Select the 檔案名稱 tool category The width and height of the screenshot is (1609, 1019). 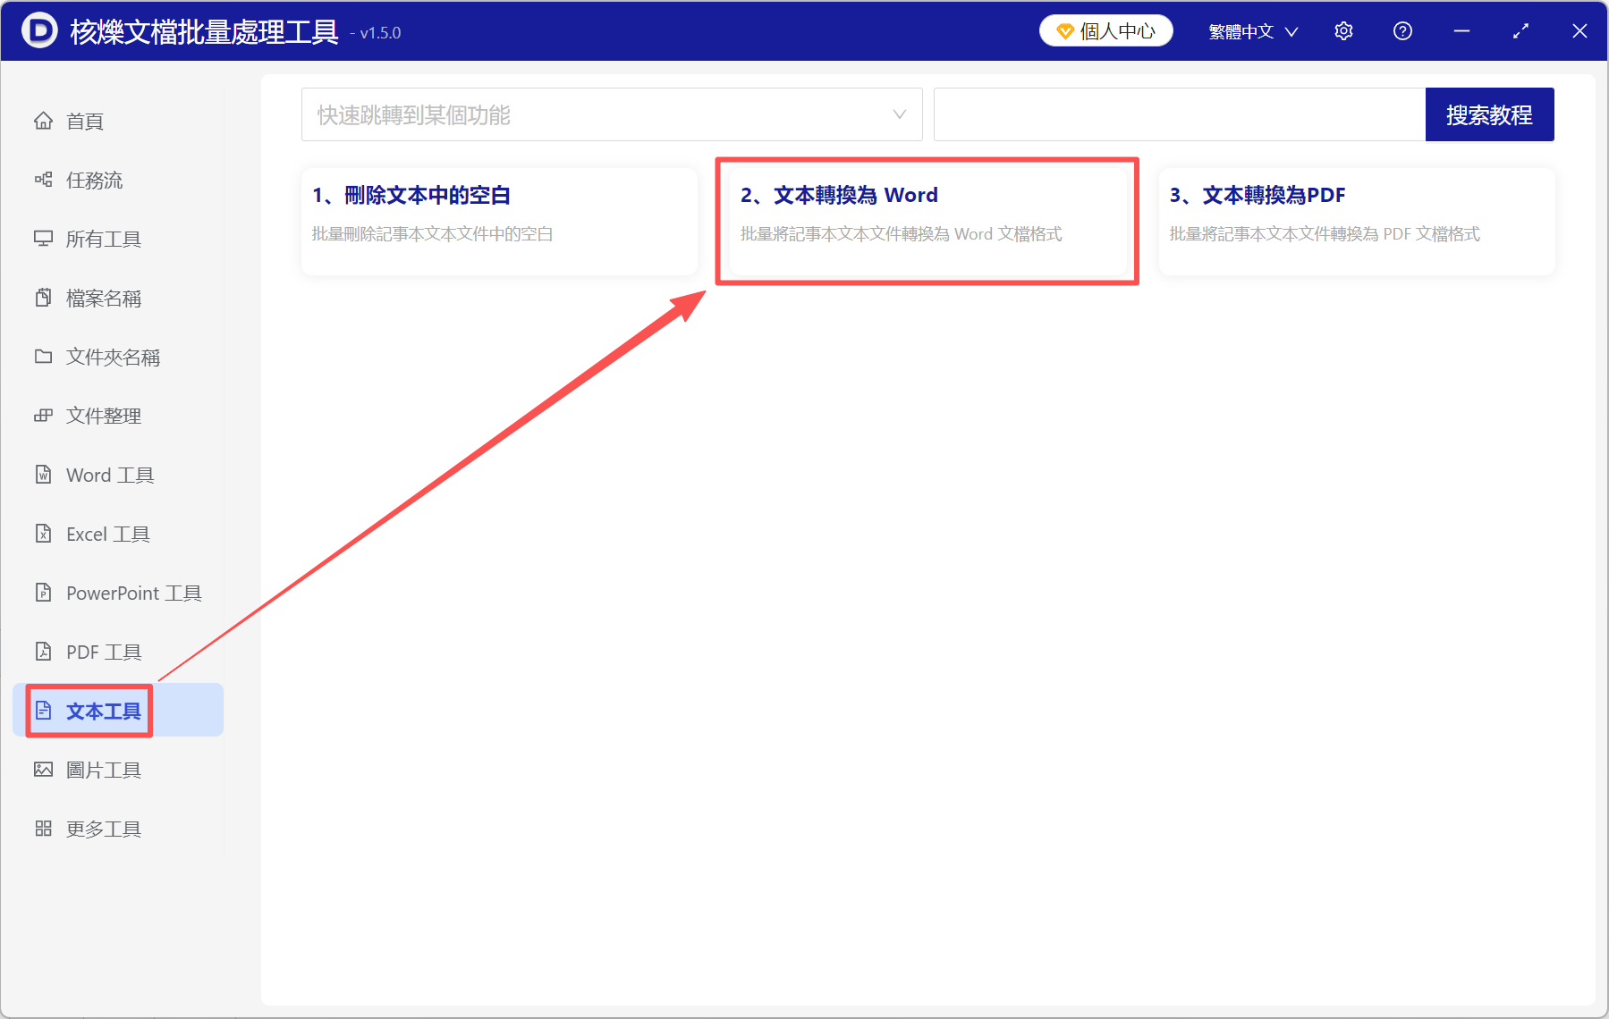(103, 298)
